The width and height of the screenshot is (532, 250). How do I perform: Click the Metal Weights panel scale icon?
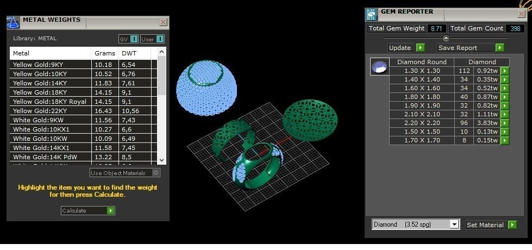coord(13,23)
